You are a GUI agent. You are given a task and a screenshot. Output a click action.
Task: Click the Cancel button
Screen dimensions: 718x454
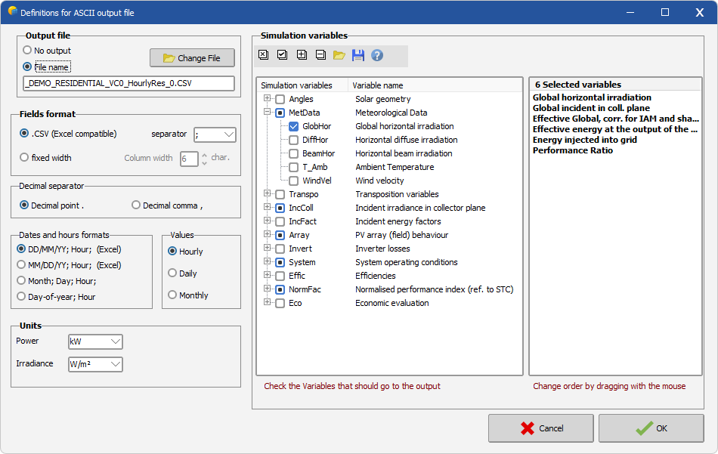point(541,428)
